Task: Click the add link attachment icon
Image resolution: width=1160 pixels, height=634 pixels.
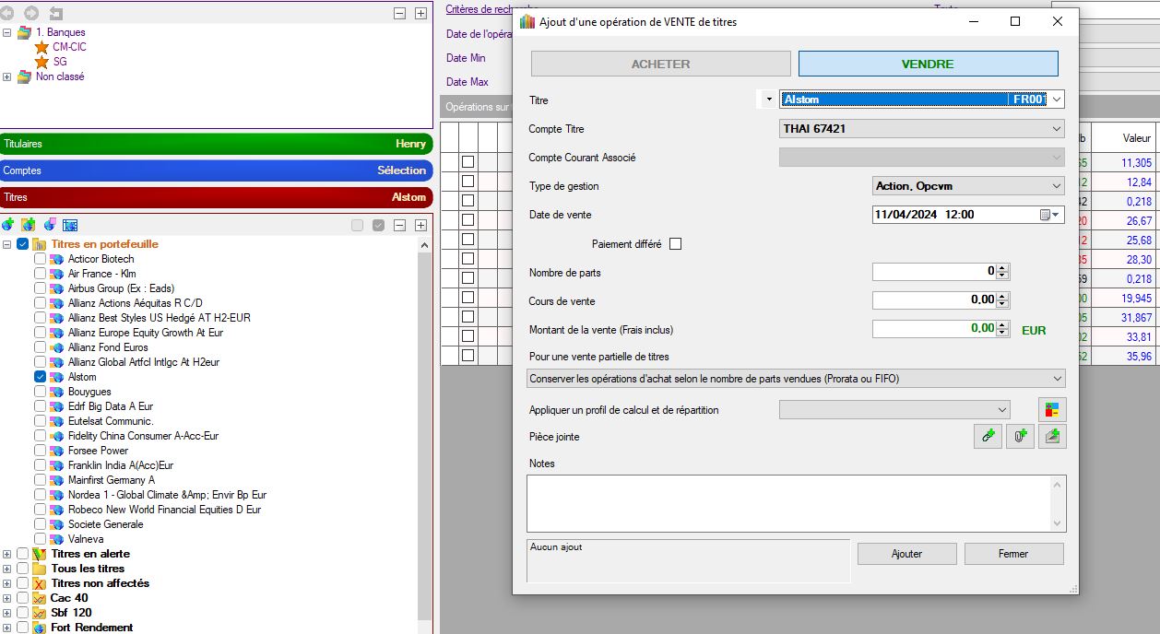Action: 988,437
